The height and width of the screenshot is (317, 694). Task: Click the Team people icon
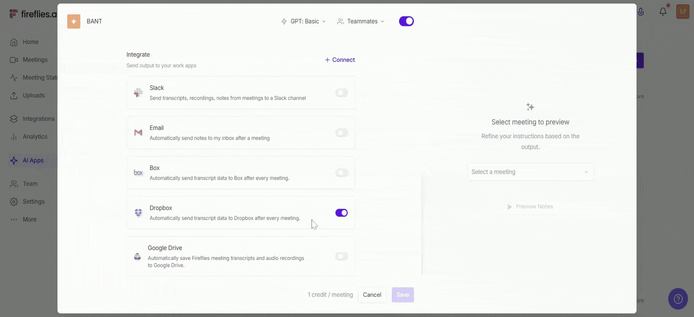pyautogui.click(x=14, y=184)
